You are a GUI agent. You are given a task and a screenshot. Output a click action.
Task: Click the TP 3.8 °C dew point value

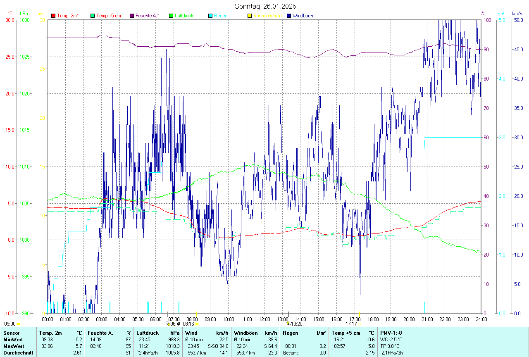(x=390, y=346)
